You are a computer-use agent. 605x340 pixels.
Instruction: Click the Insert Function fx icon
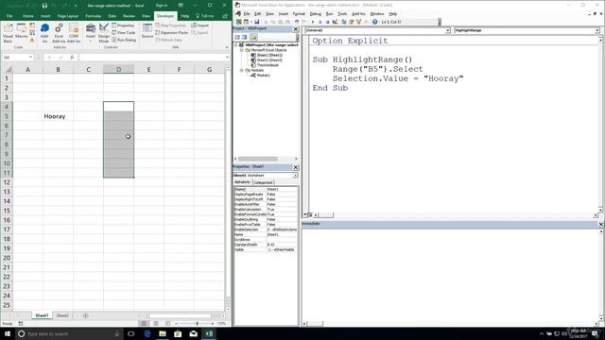[x=72, y=58]
